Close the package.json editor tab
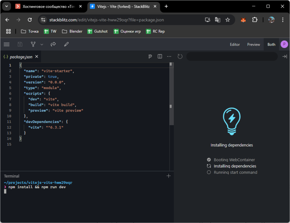The height and width of the screenshot is (223, 290). click(x=37, y=57)
